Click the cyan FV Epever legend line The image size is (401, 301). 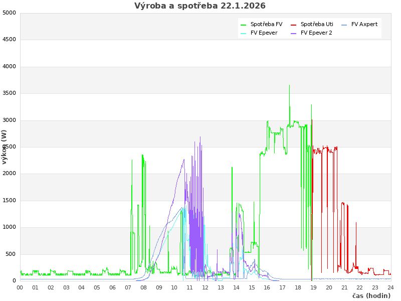tap(244, 33)
